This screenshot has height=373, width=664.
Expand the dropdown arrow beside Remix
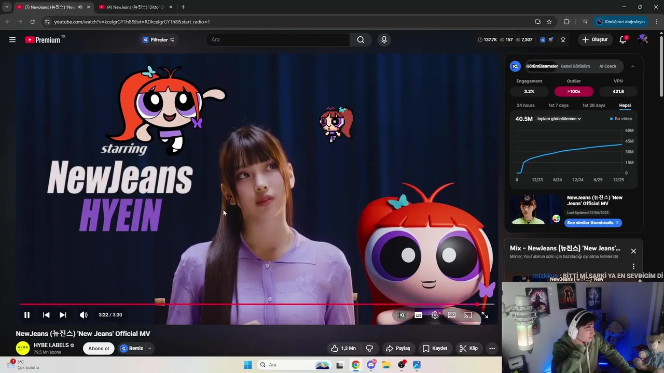tap(149, 348)
